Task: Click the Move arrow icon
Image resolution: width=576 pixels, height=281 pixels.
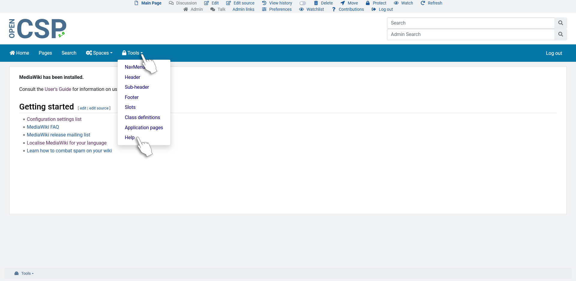Action: point(342,3)
